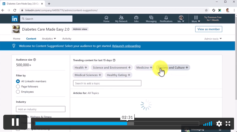Viewport: 237px width, 132px height.
Task: Click the Admin view badge
Action: pos(80,29)
